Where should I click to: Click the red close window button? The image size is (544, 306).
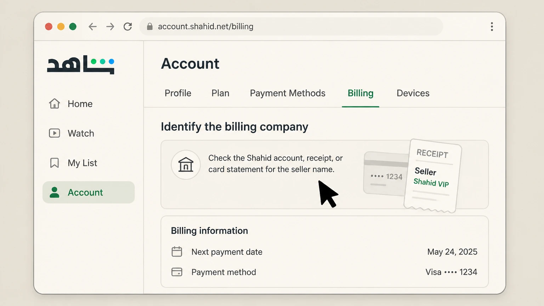click(x=49, y=27)
